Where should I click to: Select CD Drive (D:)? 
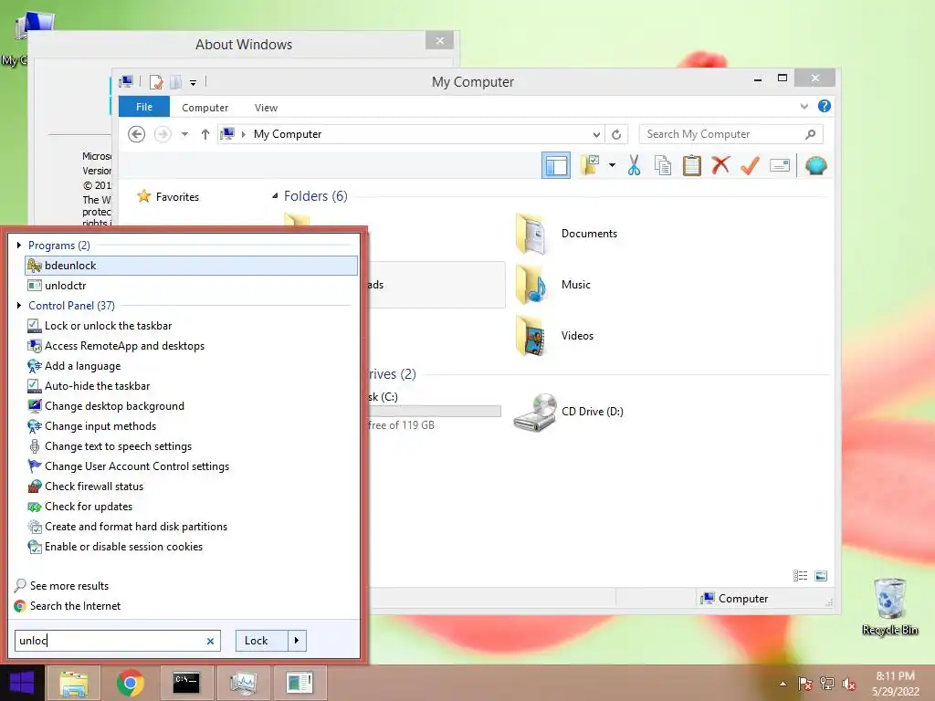coord(569,412)
